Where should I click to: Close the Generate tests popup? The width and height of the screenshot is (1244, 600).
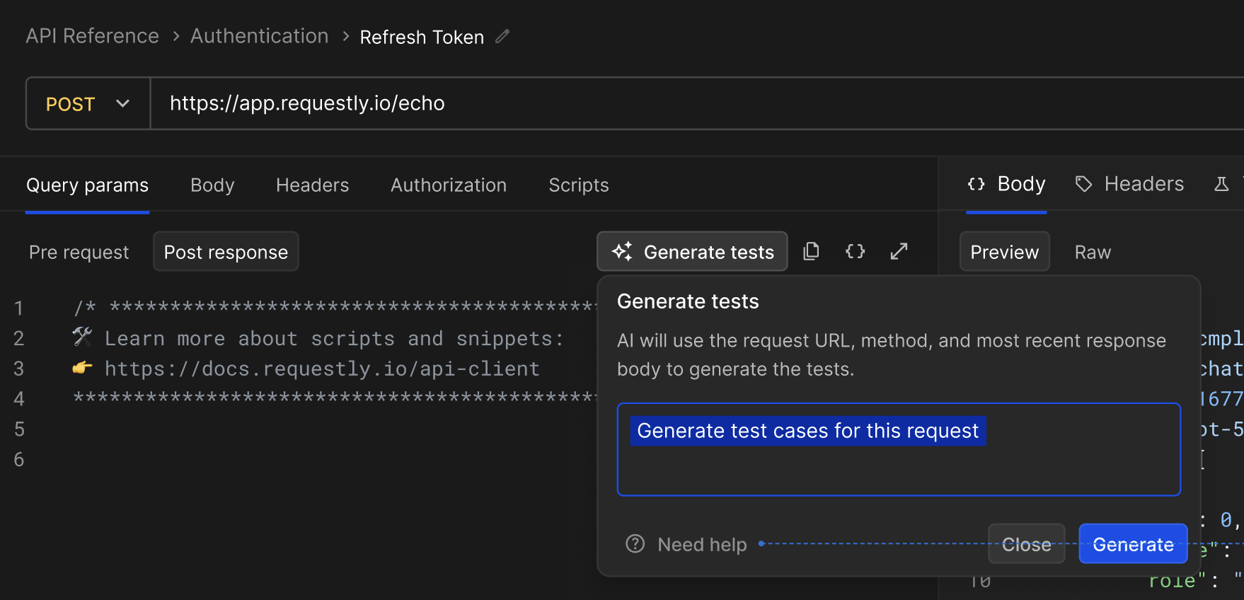pyautogui.click(x=1026, y=544)
